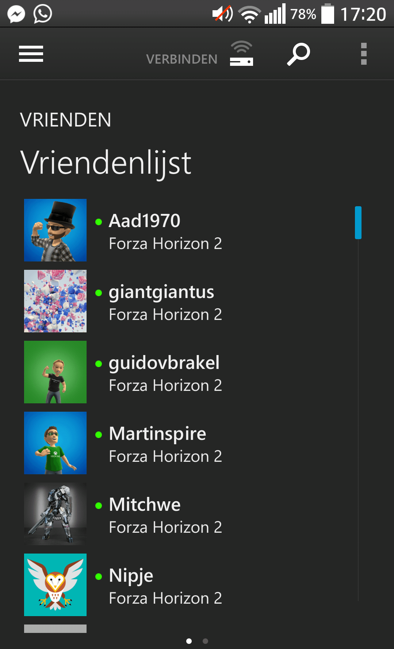The height and width of the screenshot is (649, 394).
Task: Tap Martinspire's avatar picture
Action: click(x=55, y=443)
